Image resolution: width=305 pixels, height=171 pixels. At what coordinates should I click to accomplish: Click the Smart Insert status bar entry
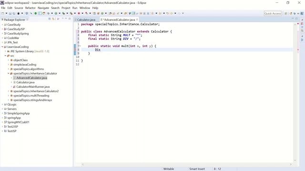click(197, 169)
